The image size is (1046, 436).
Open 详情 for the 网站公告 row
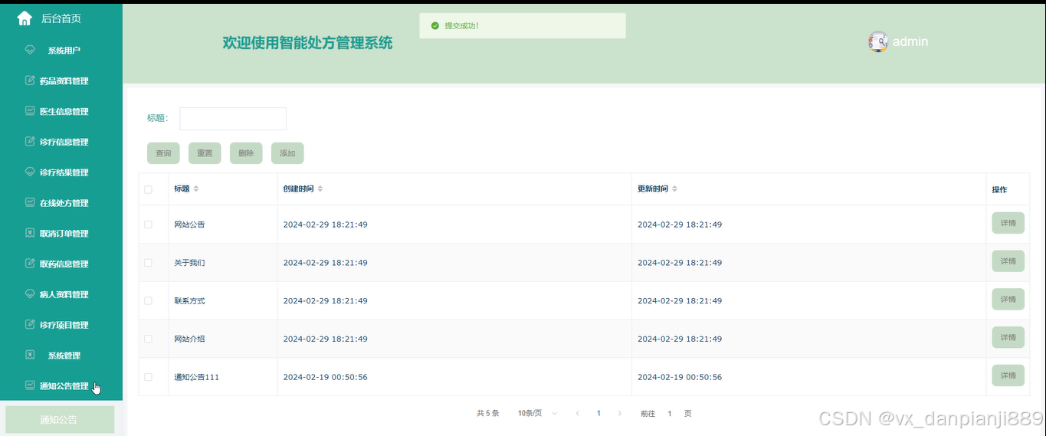[1008, 223]
